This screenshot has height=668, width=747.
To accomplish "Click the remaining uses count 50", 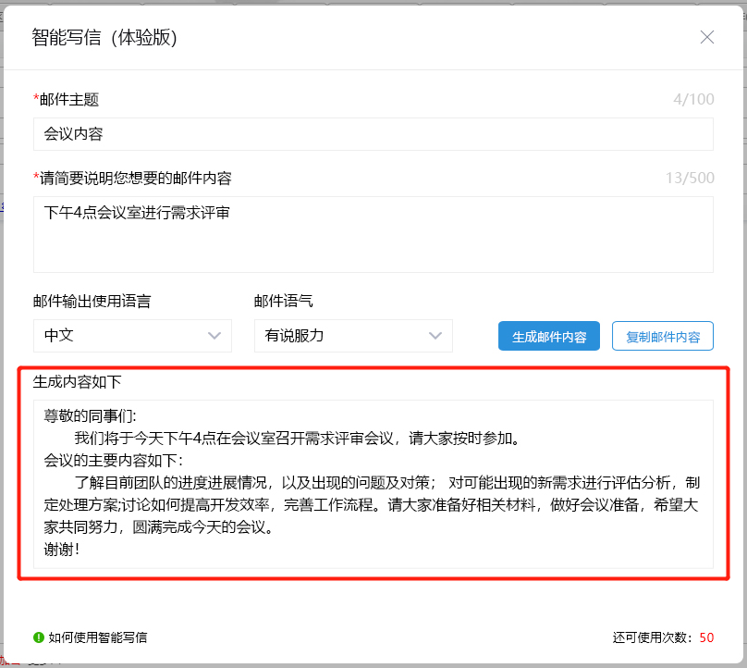I will point(706,637).
